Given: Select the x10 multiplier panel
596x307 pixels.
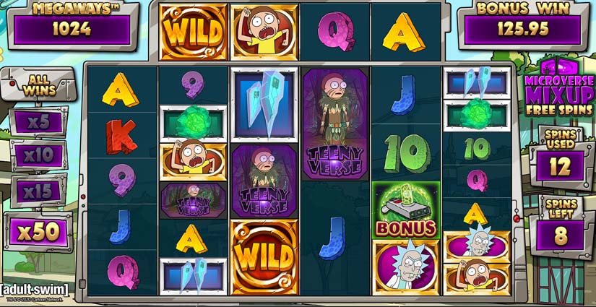Looking at the screenshot, I should pyautogui.click(x=39, y=155).
